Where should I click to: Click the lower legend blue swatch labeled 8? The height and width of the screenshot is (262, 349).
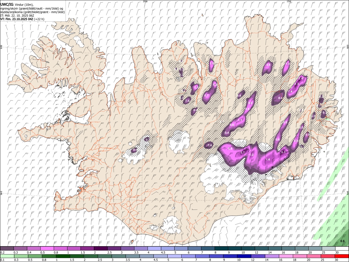point(216,256)
